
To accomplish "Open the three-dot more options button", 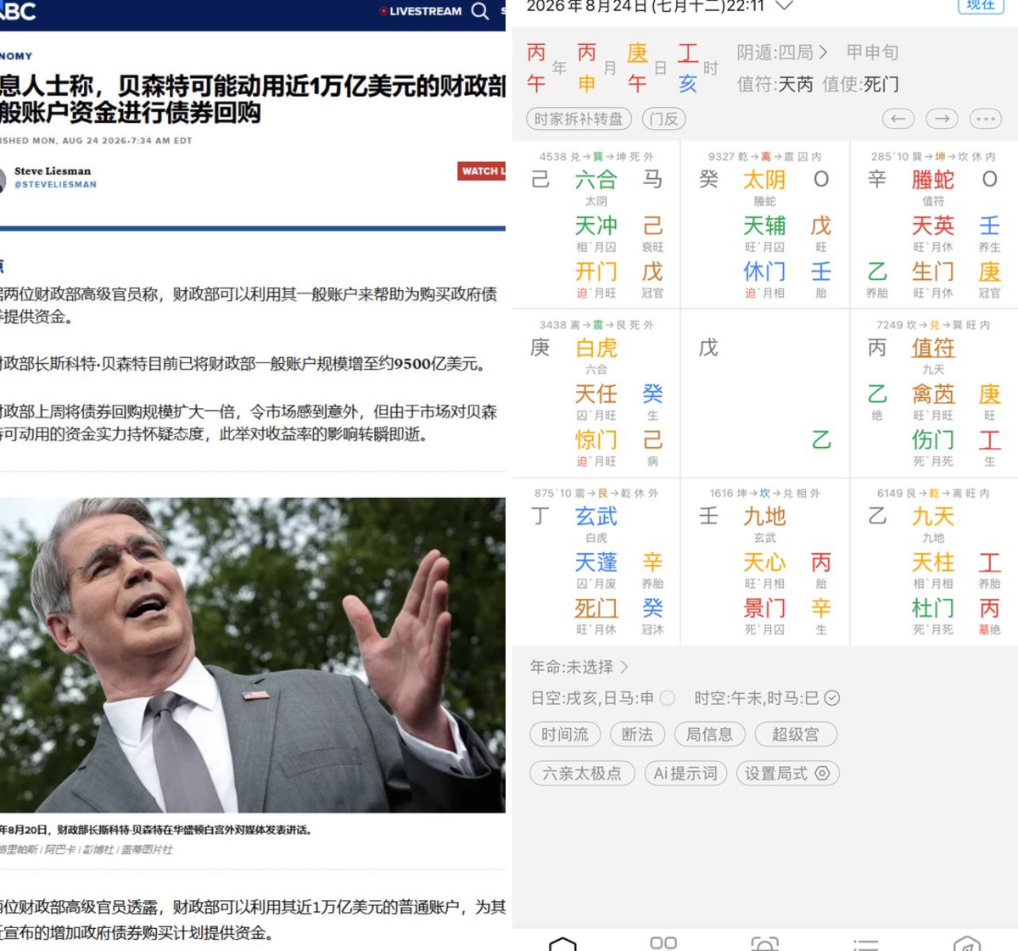I will tap(985, 120).
